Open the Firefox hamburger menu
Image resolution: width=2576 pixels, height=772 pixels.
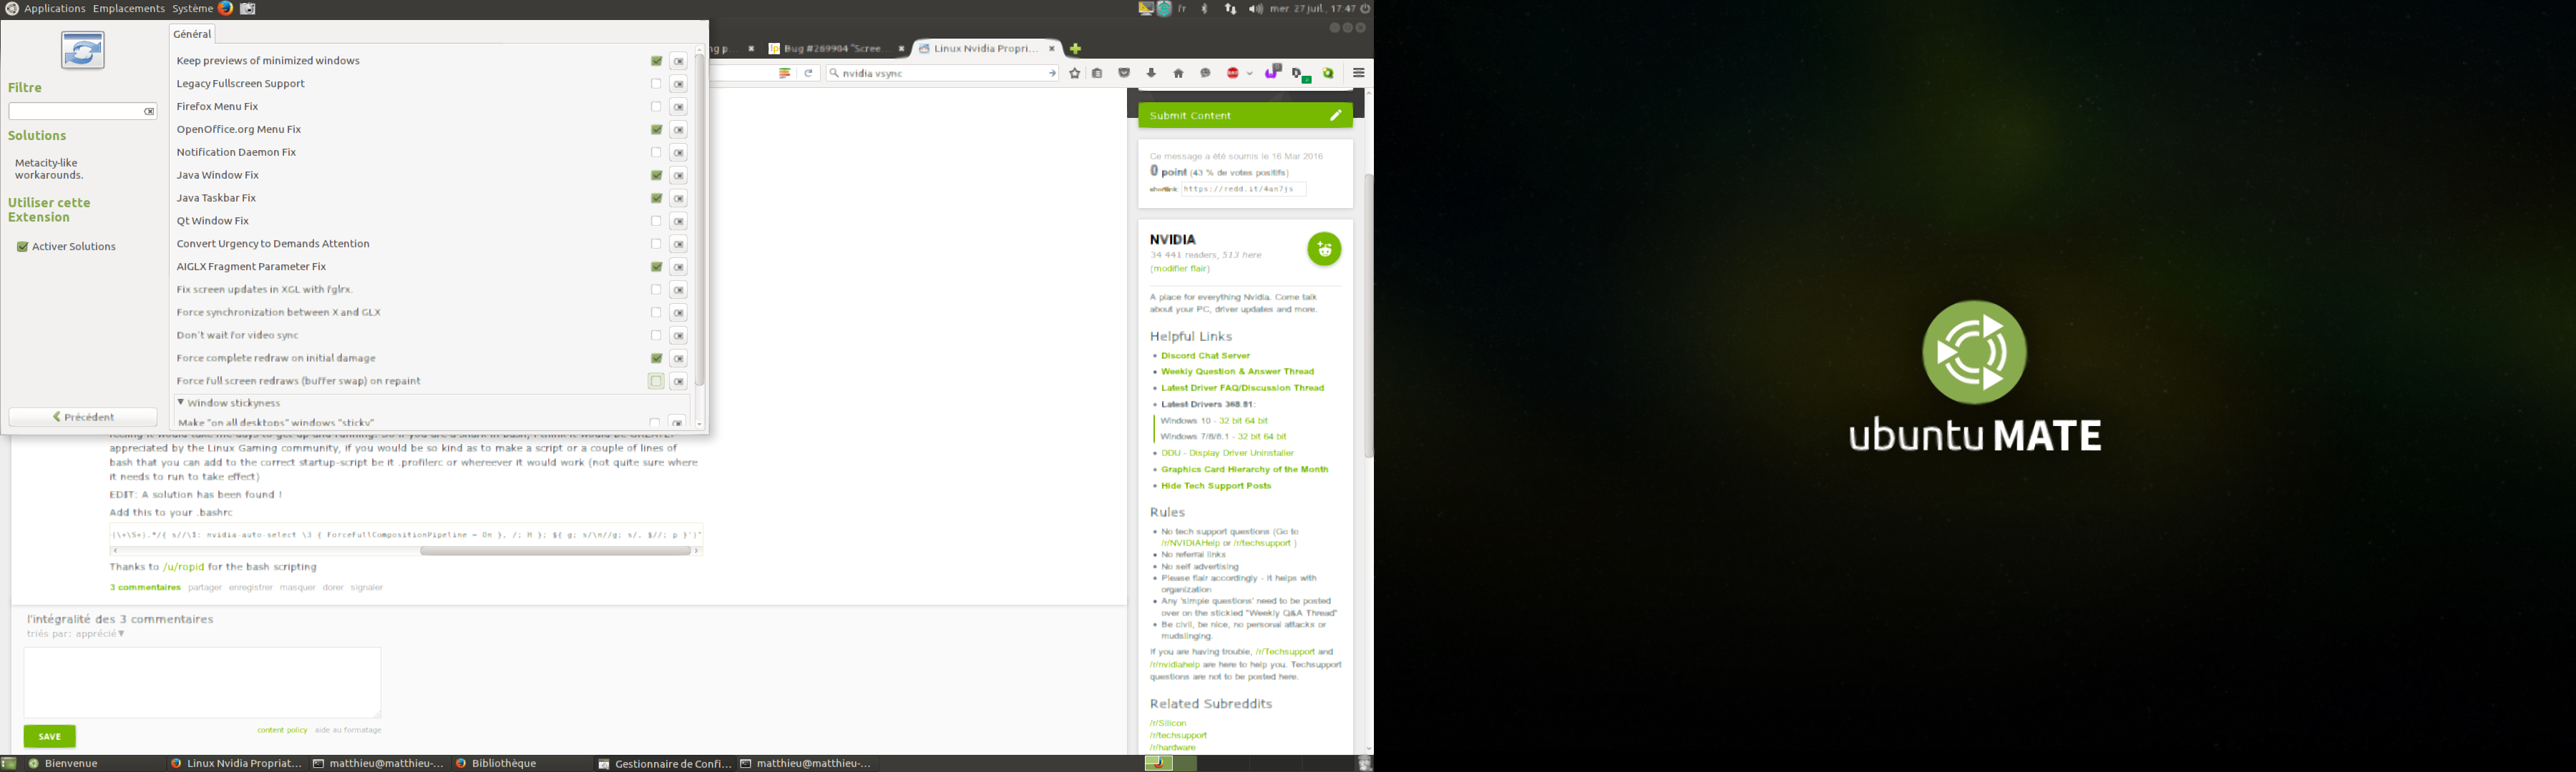coord(1359,73)
